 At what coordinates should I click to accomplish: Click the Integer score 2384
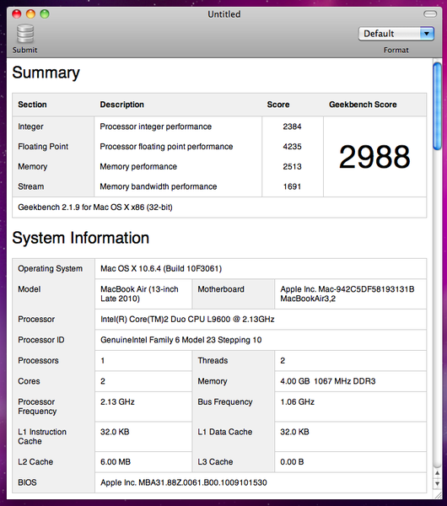(292, 126)
